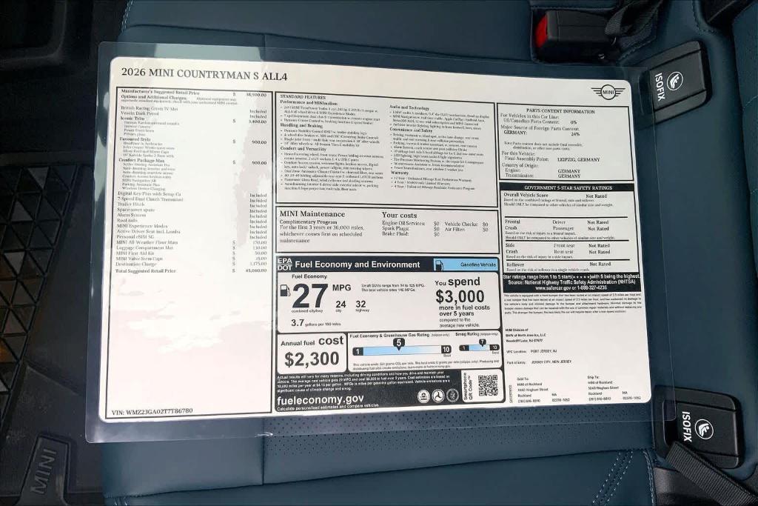Click the EPA DOT badge
Viewport: 758px width, 506px height.
click(284, 264)
